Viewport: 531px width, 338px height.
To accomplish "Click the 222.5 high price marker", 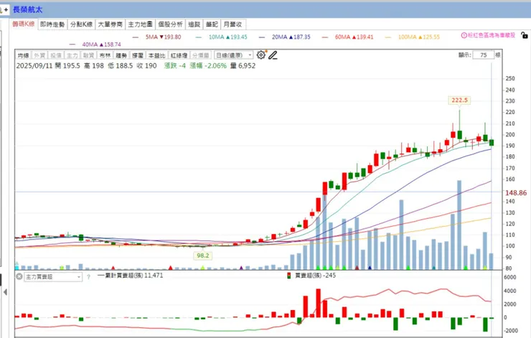I will tap(459, 100).
